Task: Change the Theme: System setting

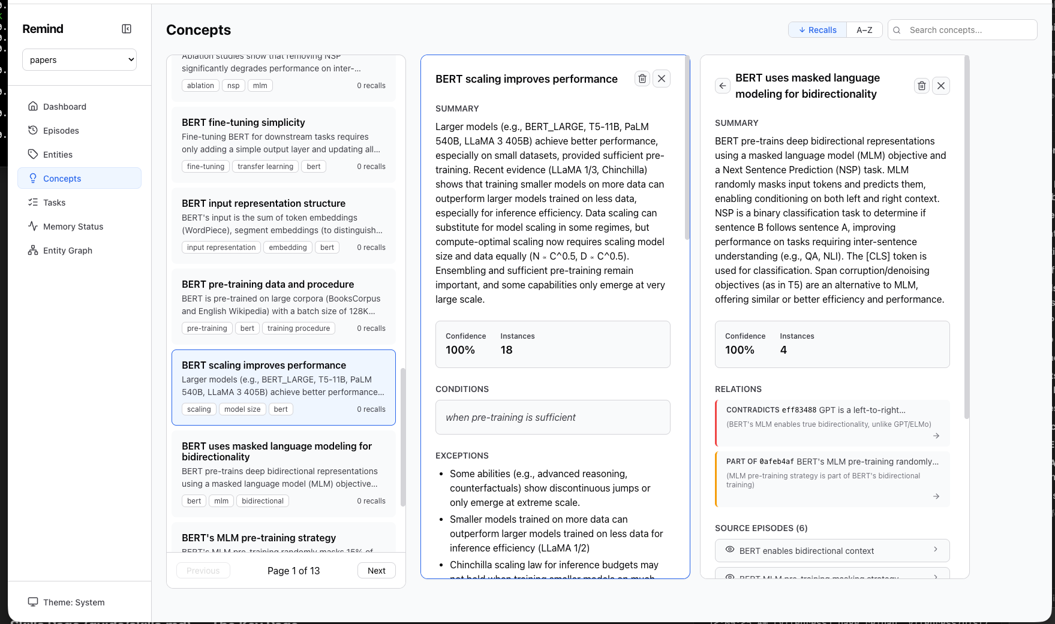Action: [x=73, y=602]
